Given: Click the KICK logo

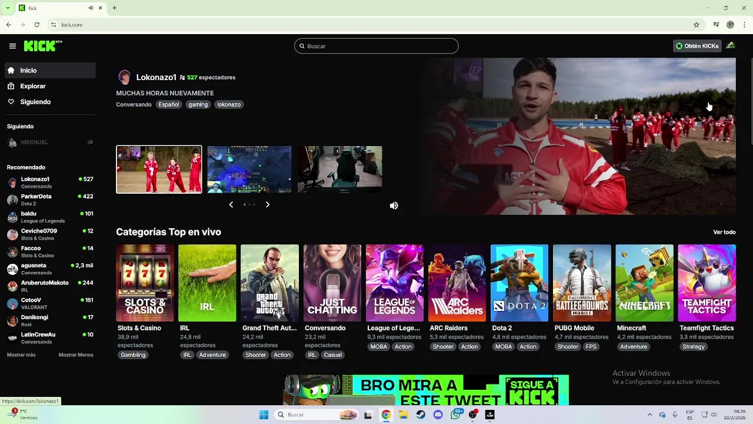Looking at the screenshot, I should (43, 46).
